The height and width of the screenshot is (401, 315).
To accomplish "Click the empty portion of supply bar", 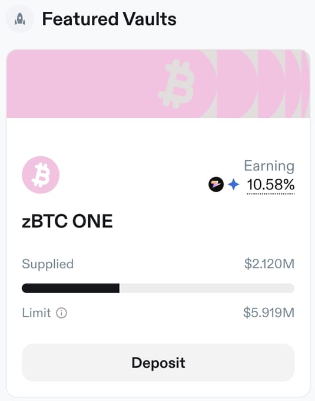I will 207,288.
